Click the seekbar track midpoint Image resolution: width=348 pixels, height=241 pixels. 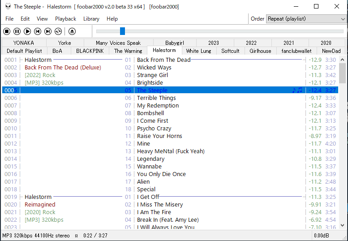[x=220, y=31]
